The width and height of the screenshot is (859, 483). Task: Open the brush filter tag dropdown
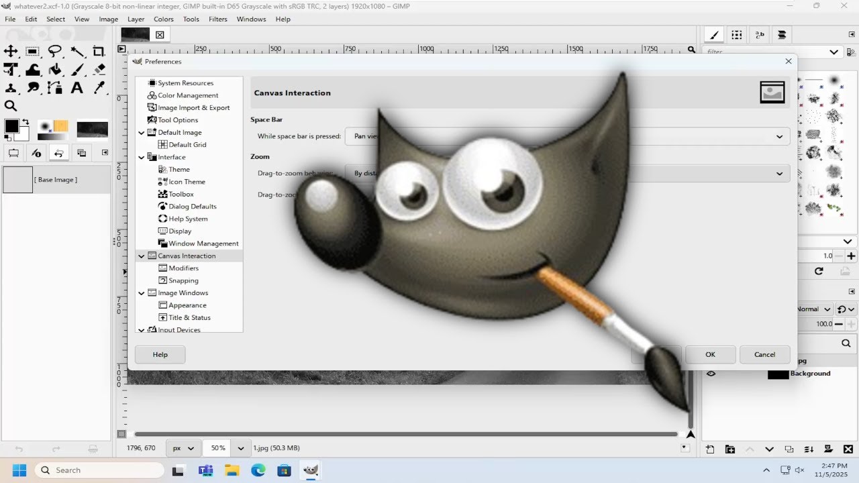pos(833,52)
